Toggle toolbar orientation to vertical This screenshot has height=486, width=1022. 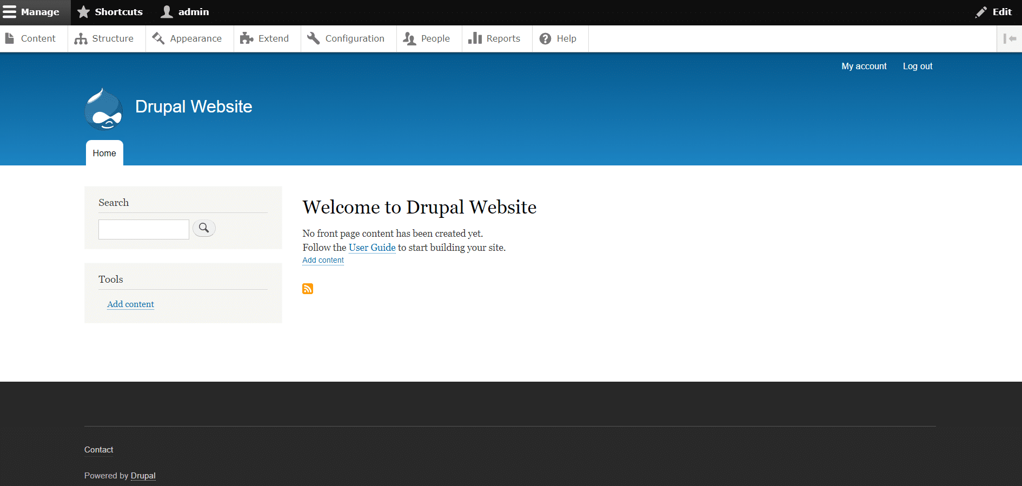[x=1010, y=38]
